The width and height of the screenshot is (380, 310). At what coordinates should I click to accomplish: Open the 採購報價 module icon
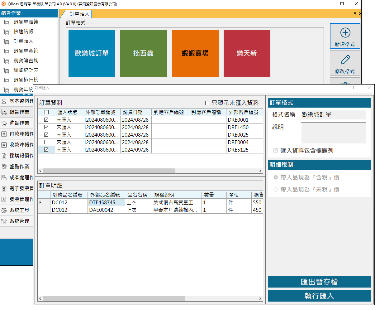pos(4,156)
